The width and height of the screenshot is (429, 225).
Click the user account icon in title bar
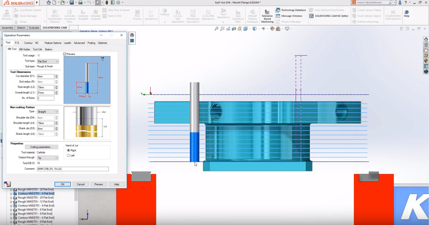tap(400, 3)
